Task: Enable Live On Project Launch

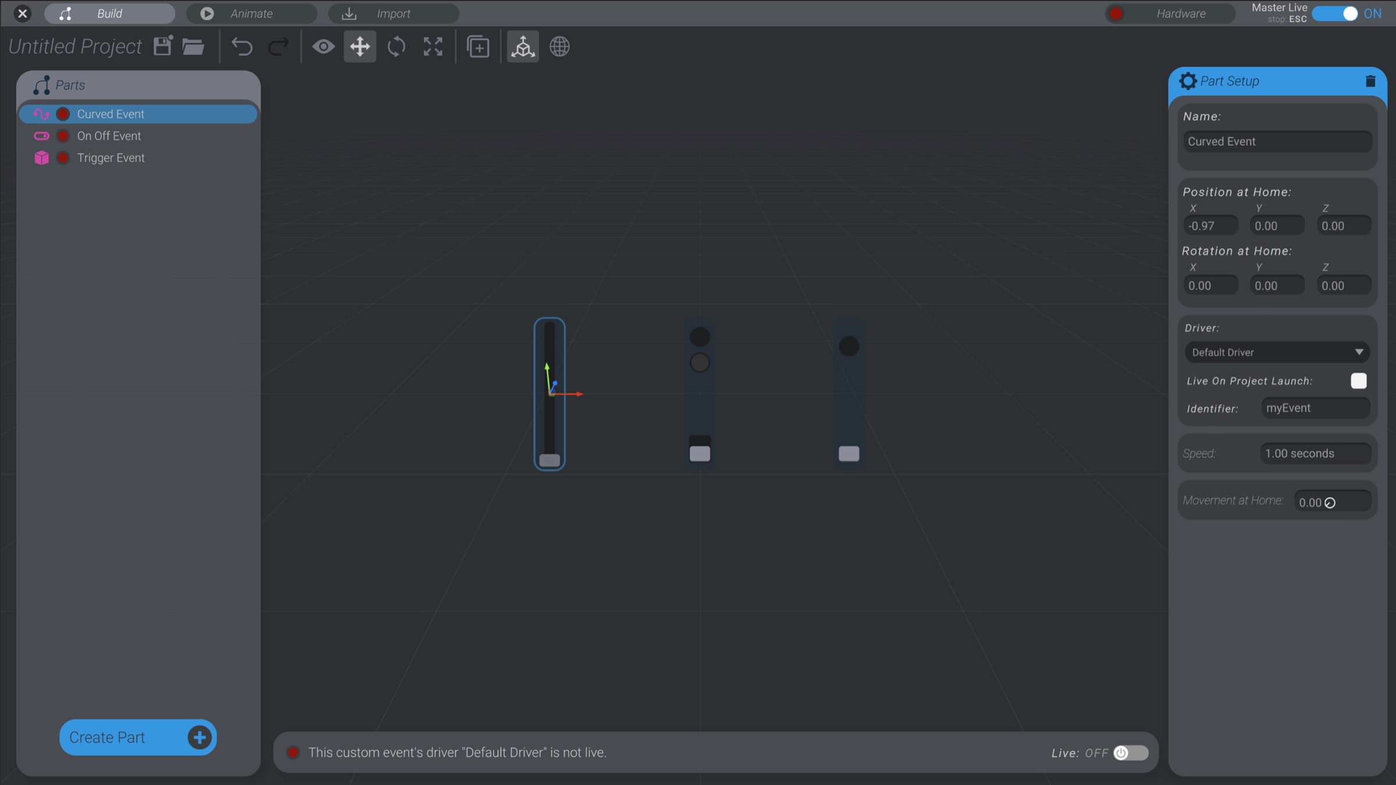Action: (x=1359, y=381)
